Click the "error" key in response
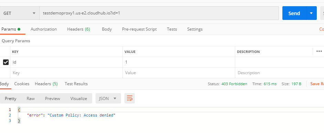Viewport: 324px width, 133px height. click(x=35, y=115)
